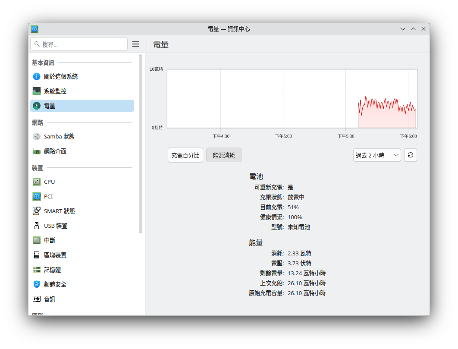Click the sidebar vertical scrollbar
458x349 pixels.
pos(141,143)
